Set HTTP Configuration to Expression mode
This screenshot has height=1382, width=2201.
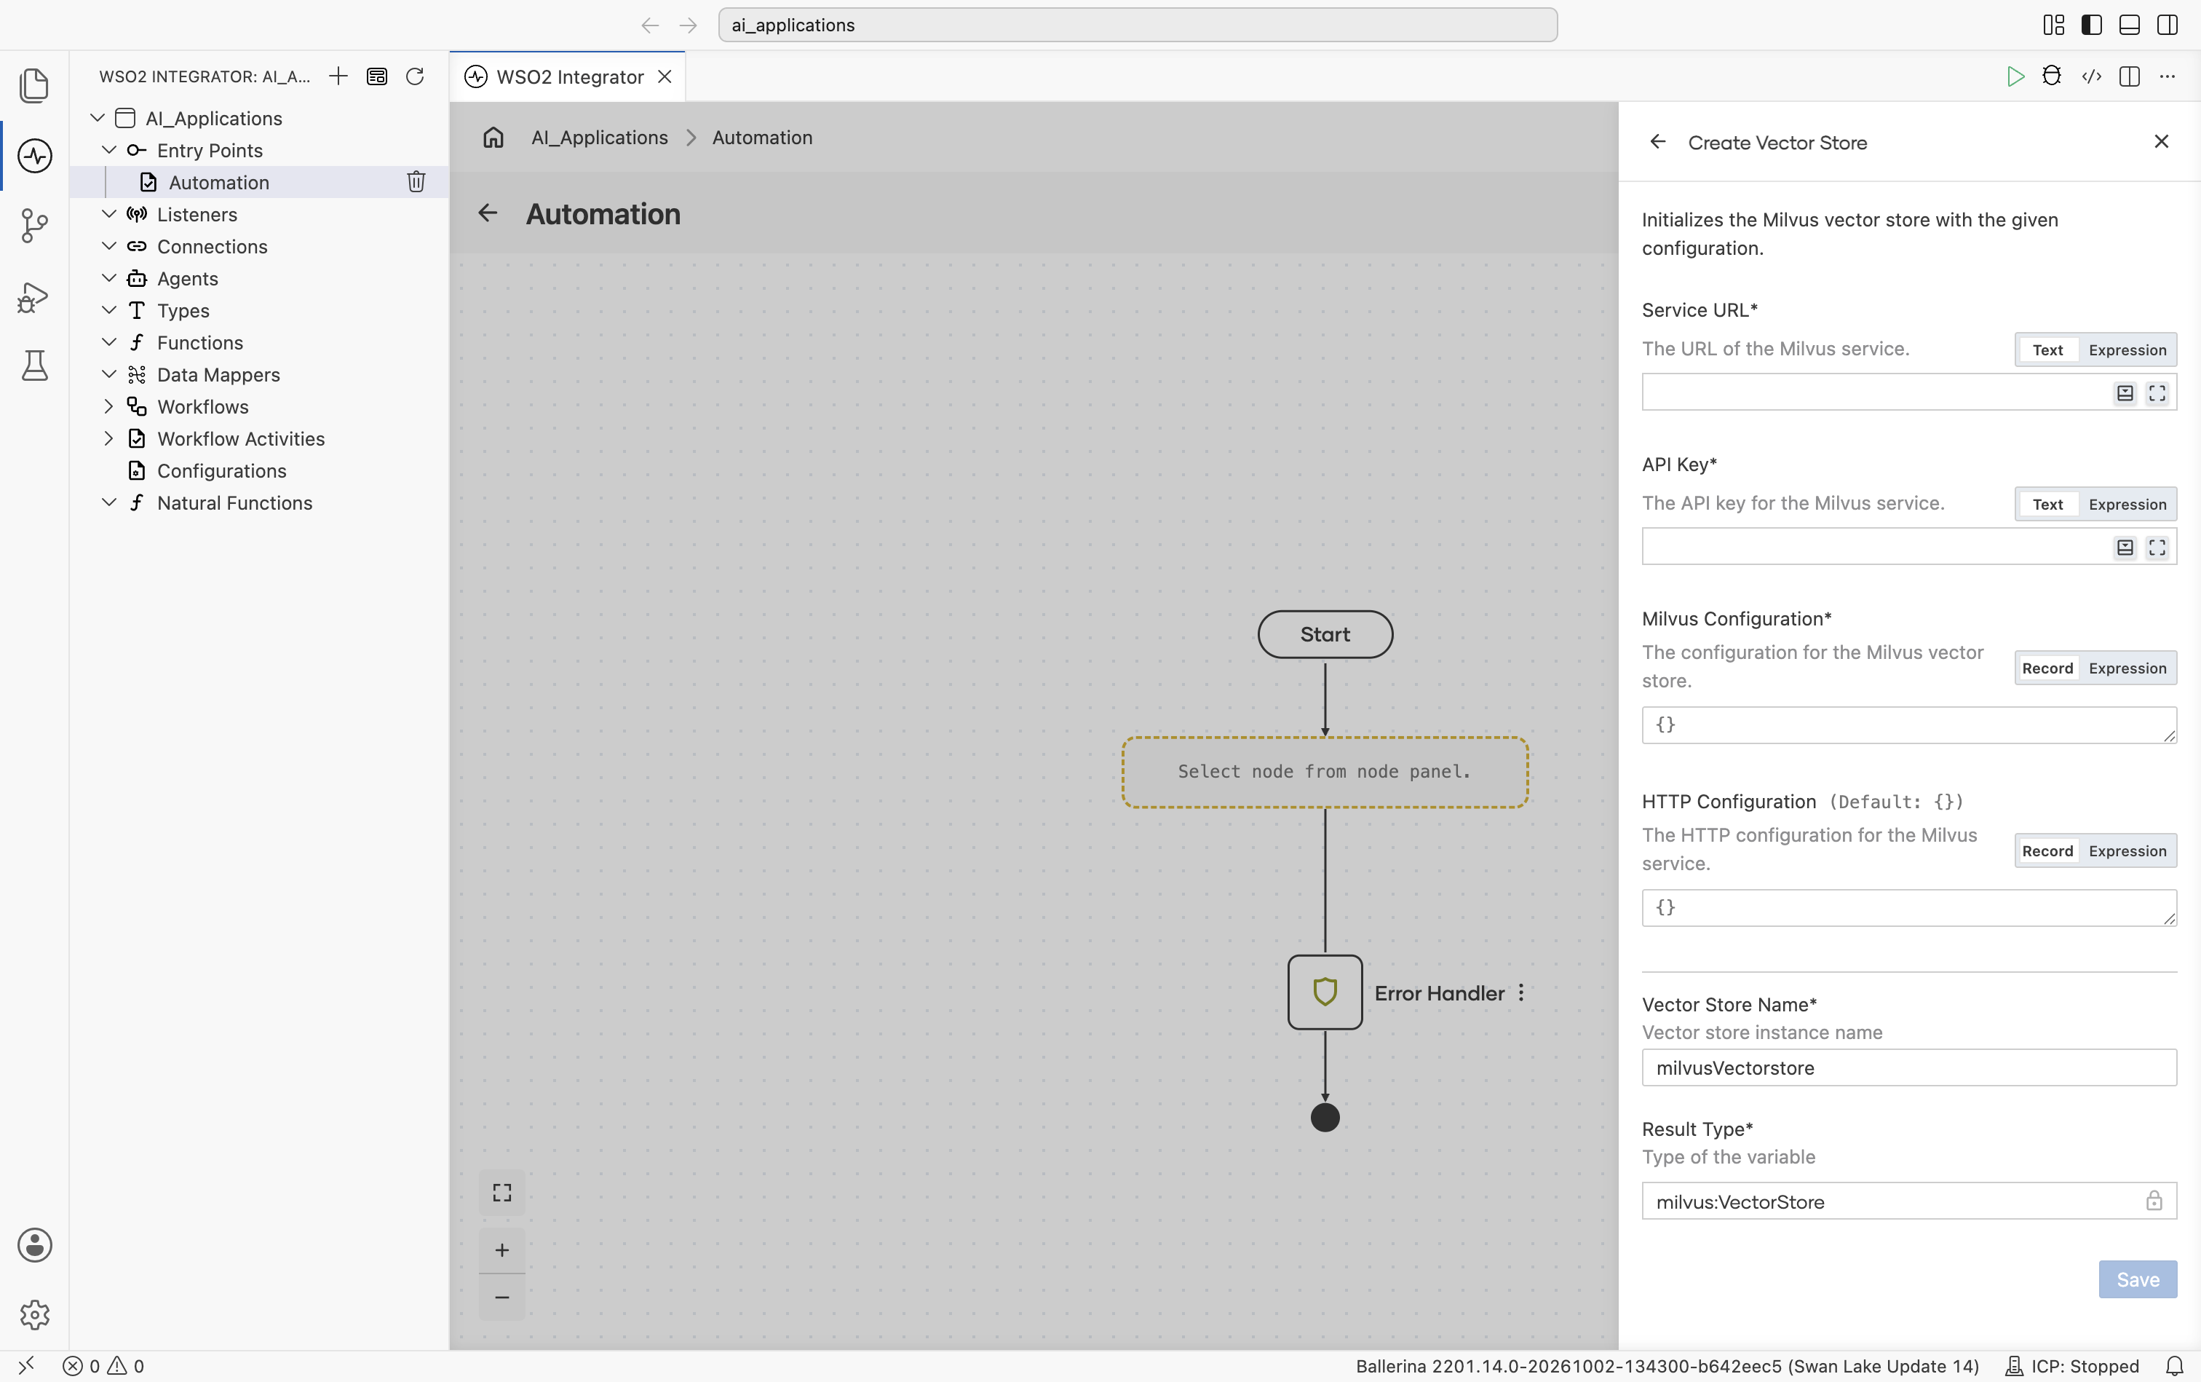click(2127, 851)
